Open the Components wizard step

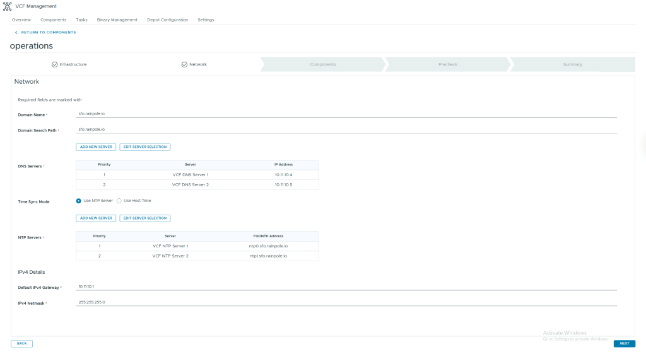point(322,64)
